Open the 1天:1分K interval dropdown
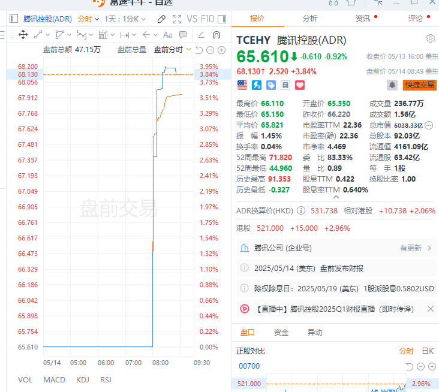 [125, 19]
